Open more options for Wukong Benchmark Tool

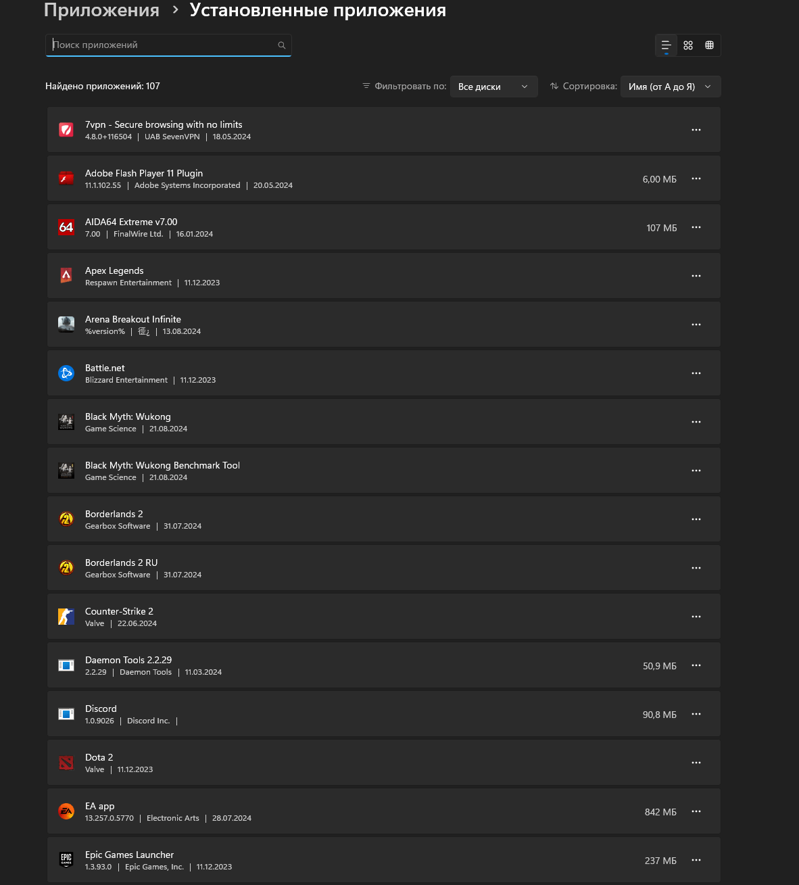click(x=696, y=471)
